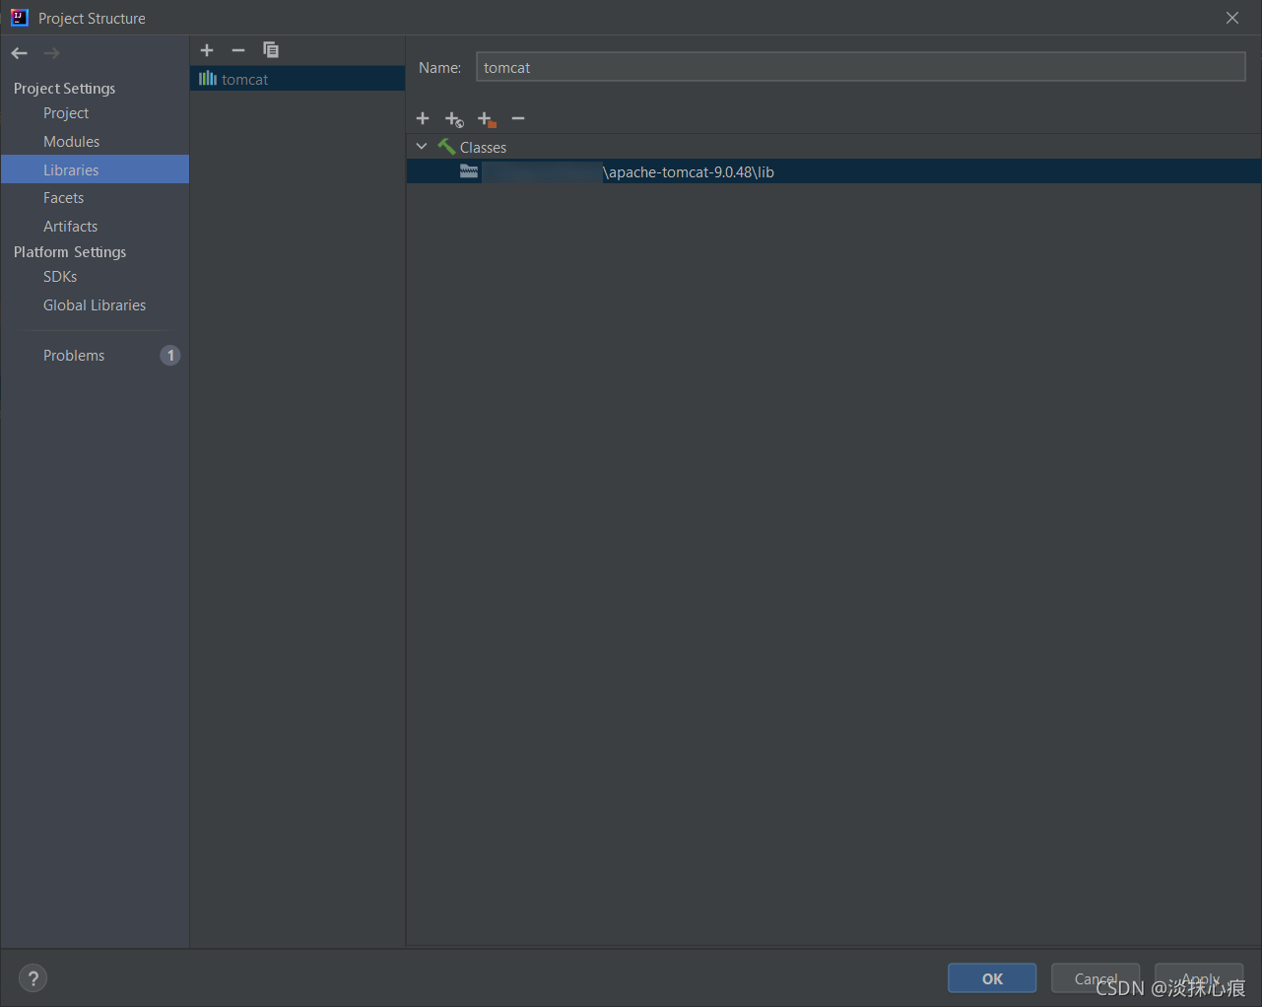Open the Facets settings page
The height and width of the screenshot is (1007, 1262).
pyautogui.click(x=63, y=198)
